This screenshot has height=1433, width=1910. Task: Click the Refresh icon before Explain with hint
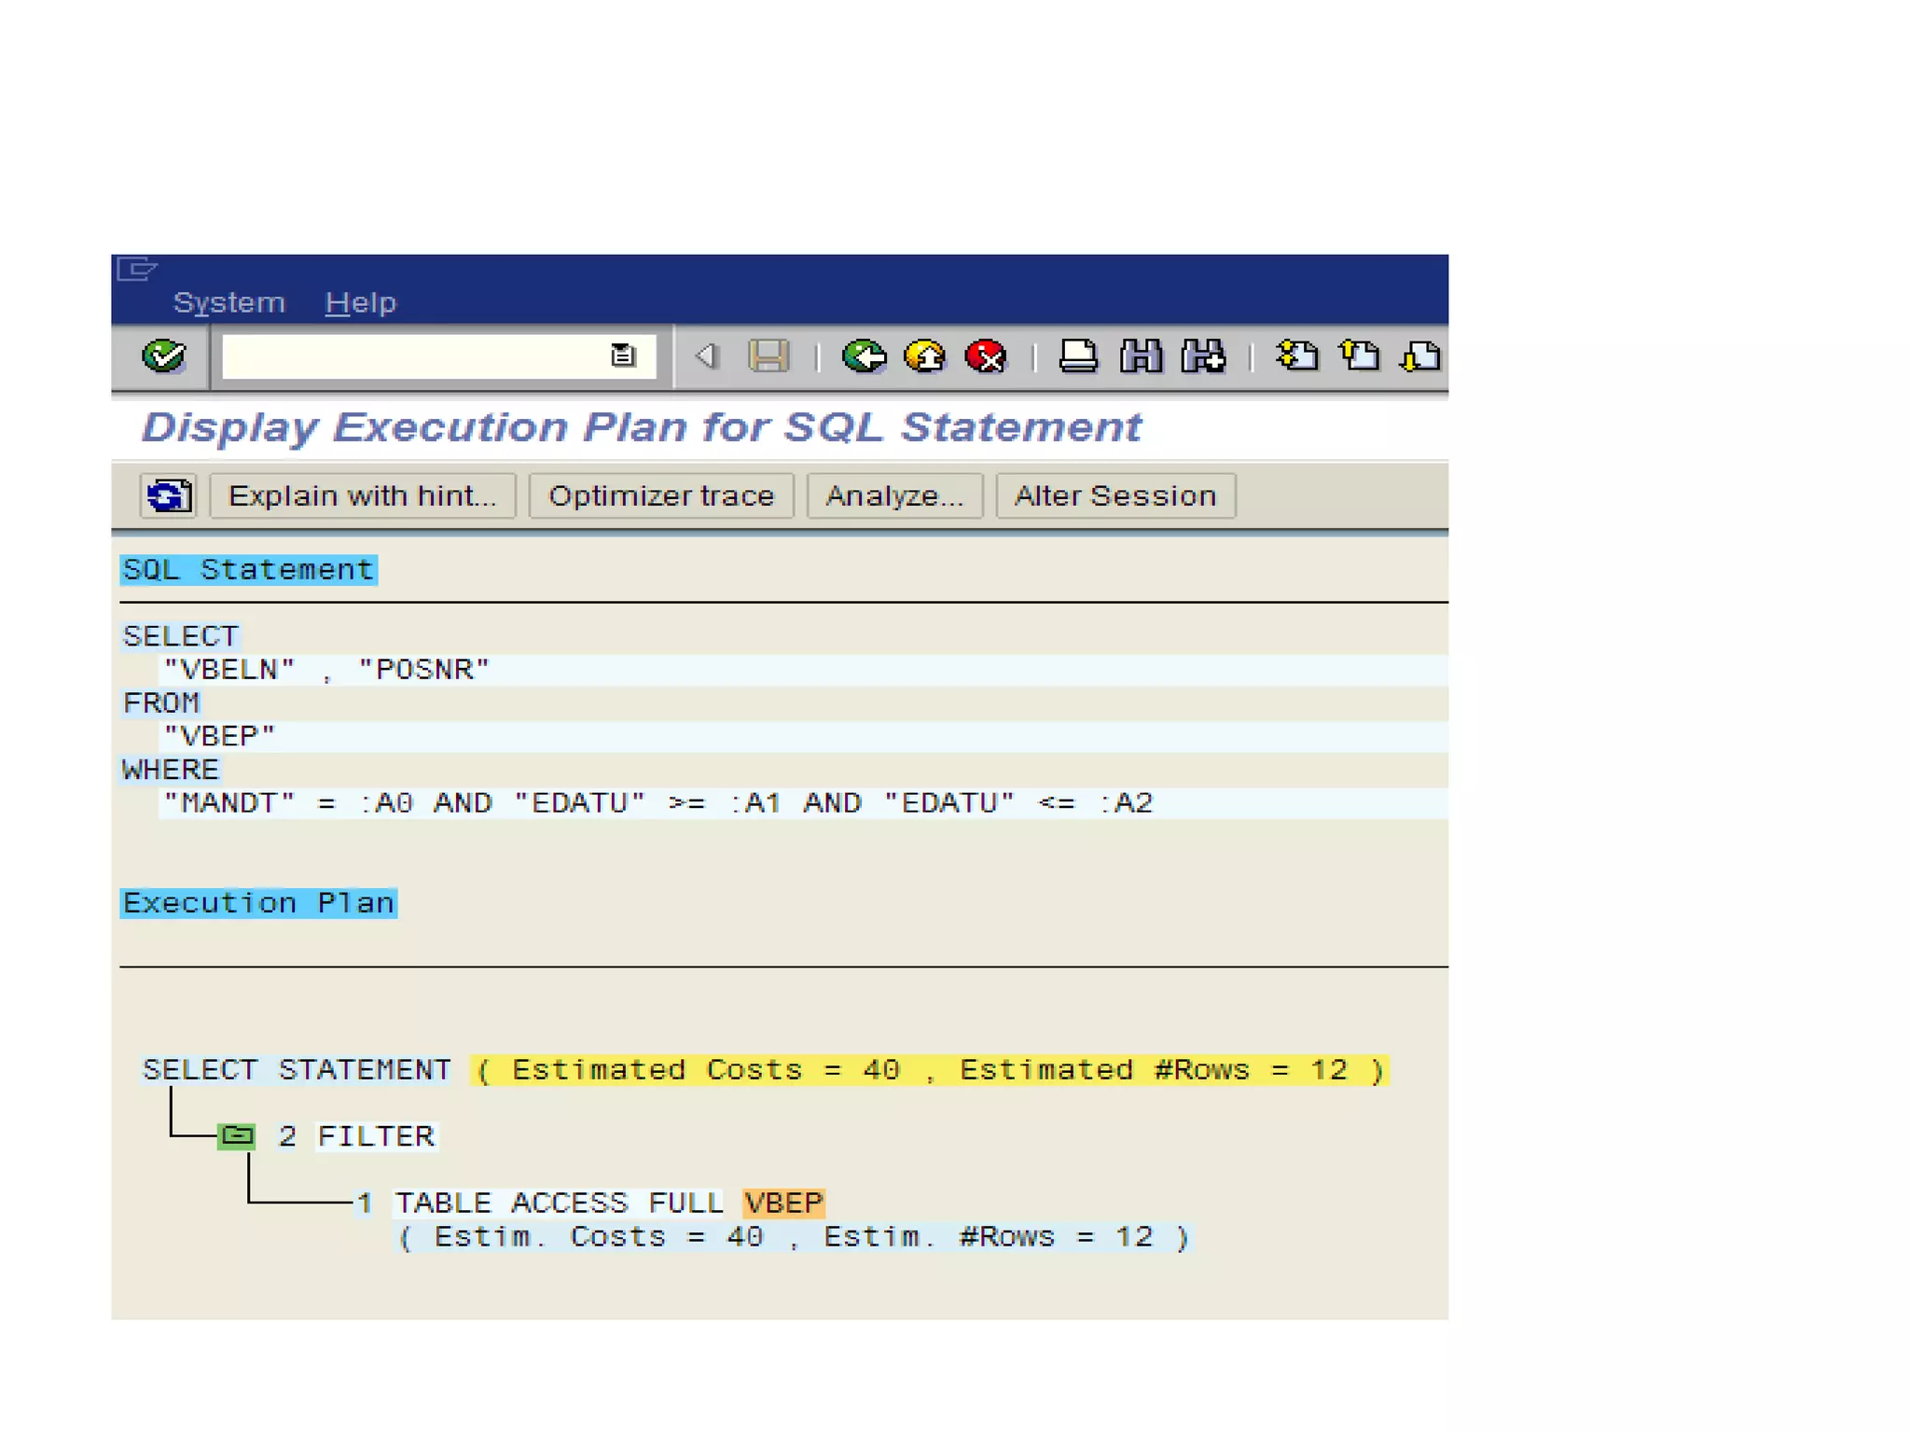tap(169, 495)
